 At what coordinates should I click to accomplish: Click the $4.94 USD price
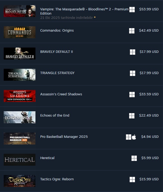pos(150,137)
